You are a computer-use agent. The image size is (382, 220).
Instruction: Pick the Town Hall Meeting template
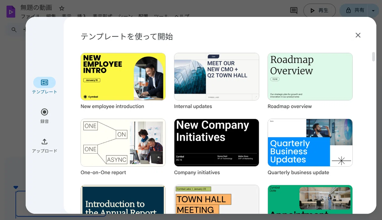pos(216,199)
